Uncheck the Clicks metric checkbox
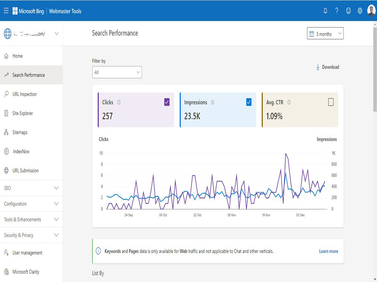 [167, 102]
